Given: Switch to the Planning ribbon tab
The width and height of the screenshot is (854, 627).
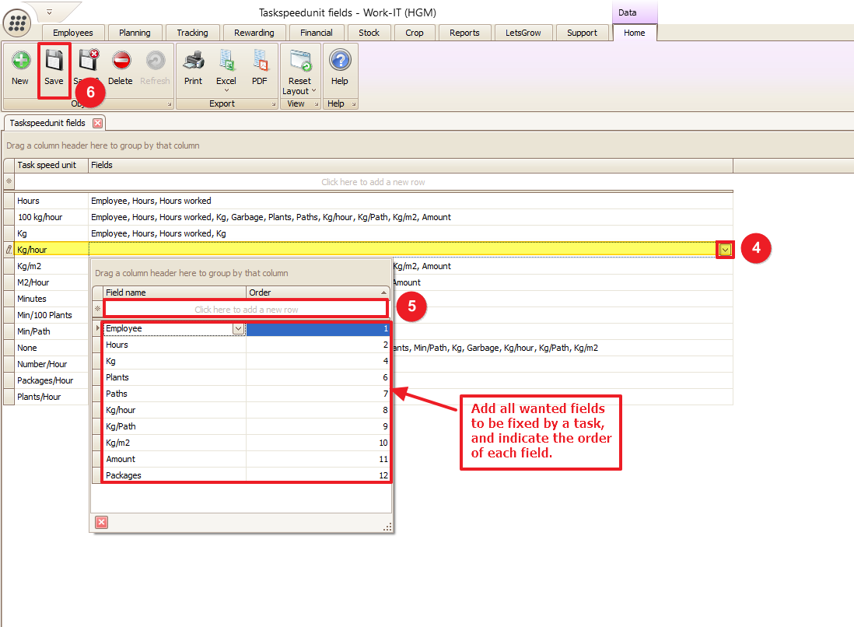Looking at the screenshot, I should [135, 33].
